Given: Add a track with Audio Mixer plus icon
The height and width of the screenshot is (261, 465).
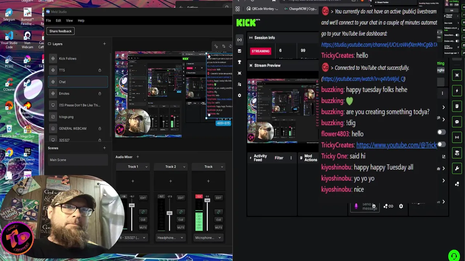Looking at the screenshot, I should click(138, 157).
